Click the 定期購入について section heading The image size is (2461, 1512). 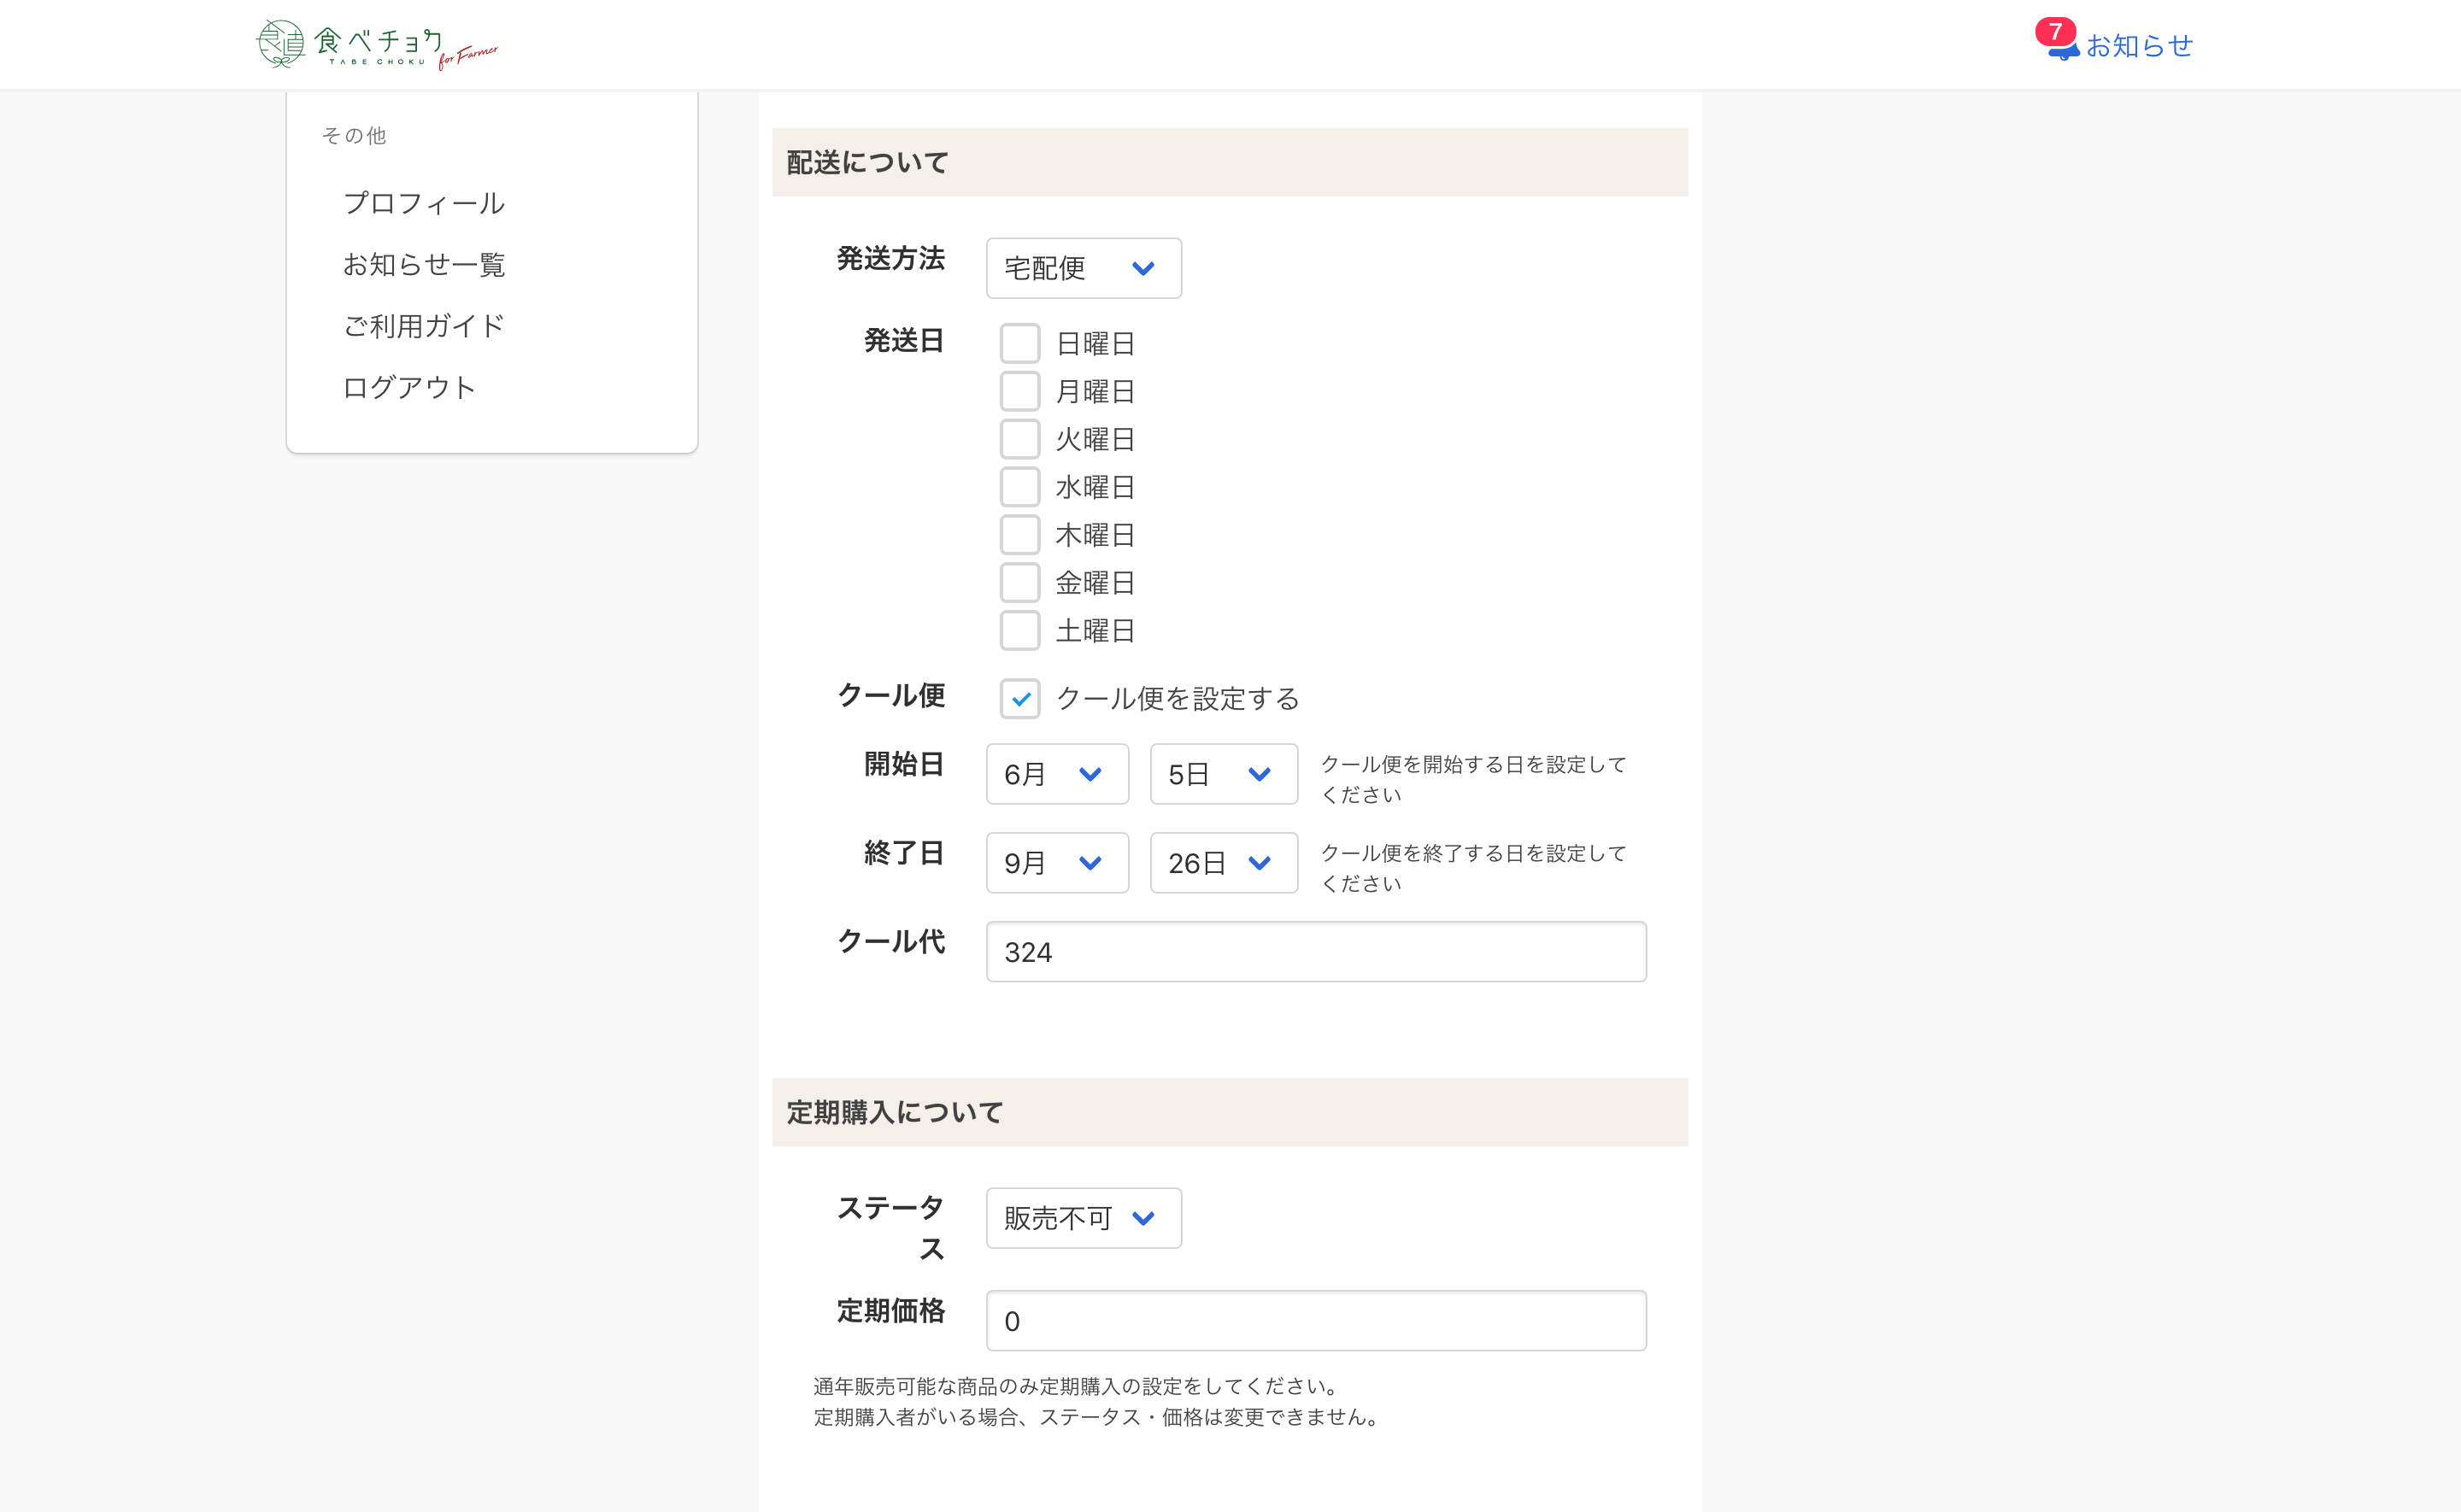click(x=895, y=1112)
